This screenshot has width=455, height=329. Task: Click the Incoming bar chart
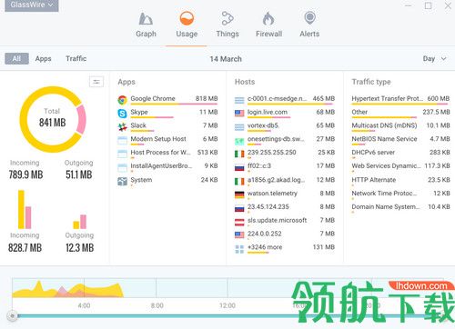point(25,209)
